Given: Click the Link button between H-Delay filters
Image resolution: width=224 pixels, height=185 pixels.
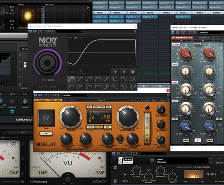Looking at the screenshot, I should 120,138.
